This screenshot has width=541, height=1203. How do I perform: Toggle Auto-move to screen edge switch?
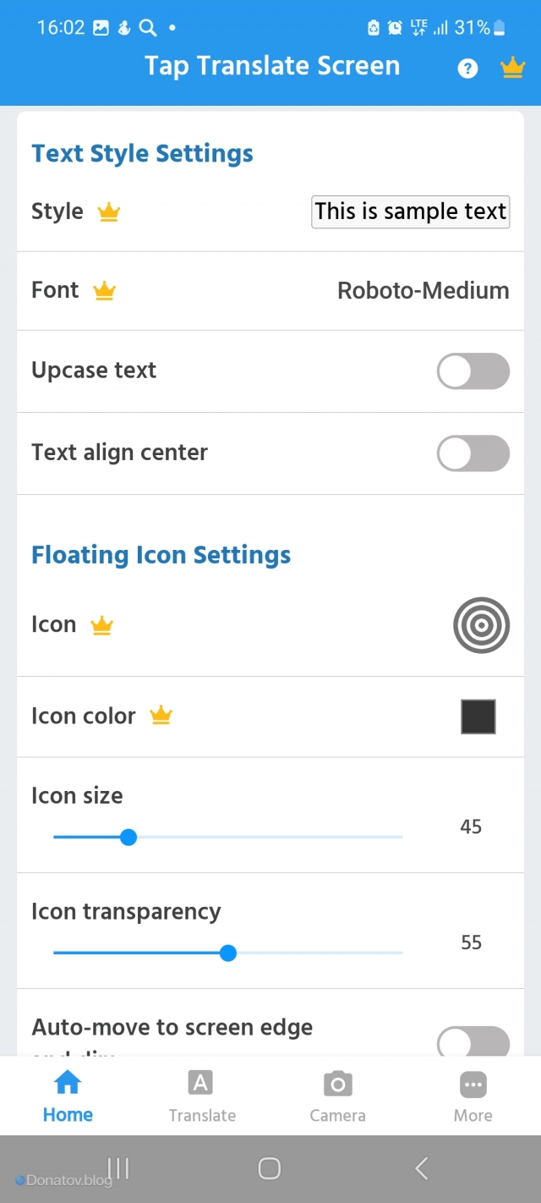click(x=473, y=1041)
